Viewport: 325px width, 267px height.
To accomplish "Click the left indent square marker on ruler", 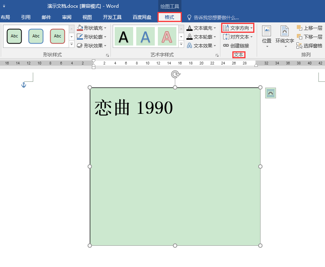I will 93,68.
